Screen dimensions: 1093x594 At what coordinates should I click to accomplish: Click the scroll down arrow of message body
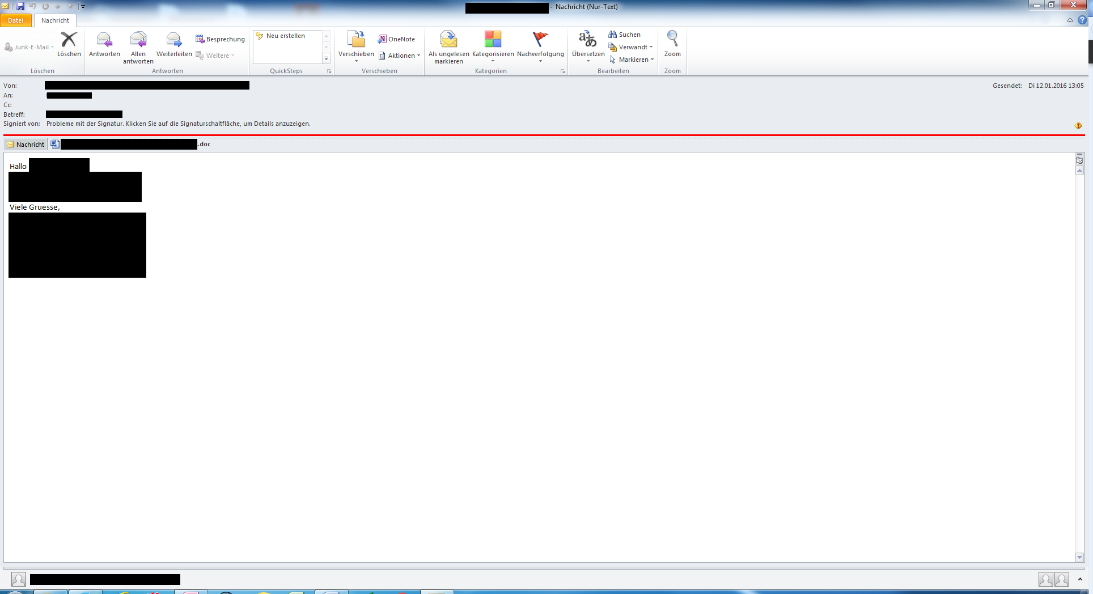[1079, 557]
